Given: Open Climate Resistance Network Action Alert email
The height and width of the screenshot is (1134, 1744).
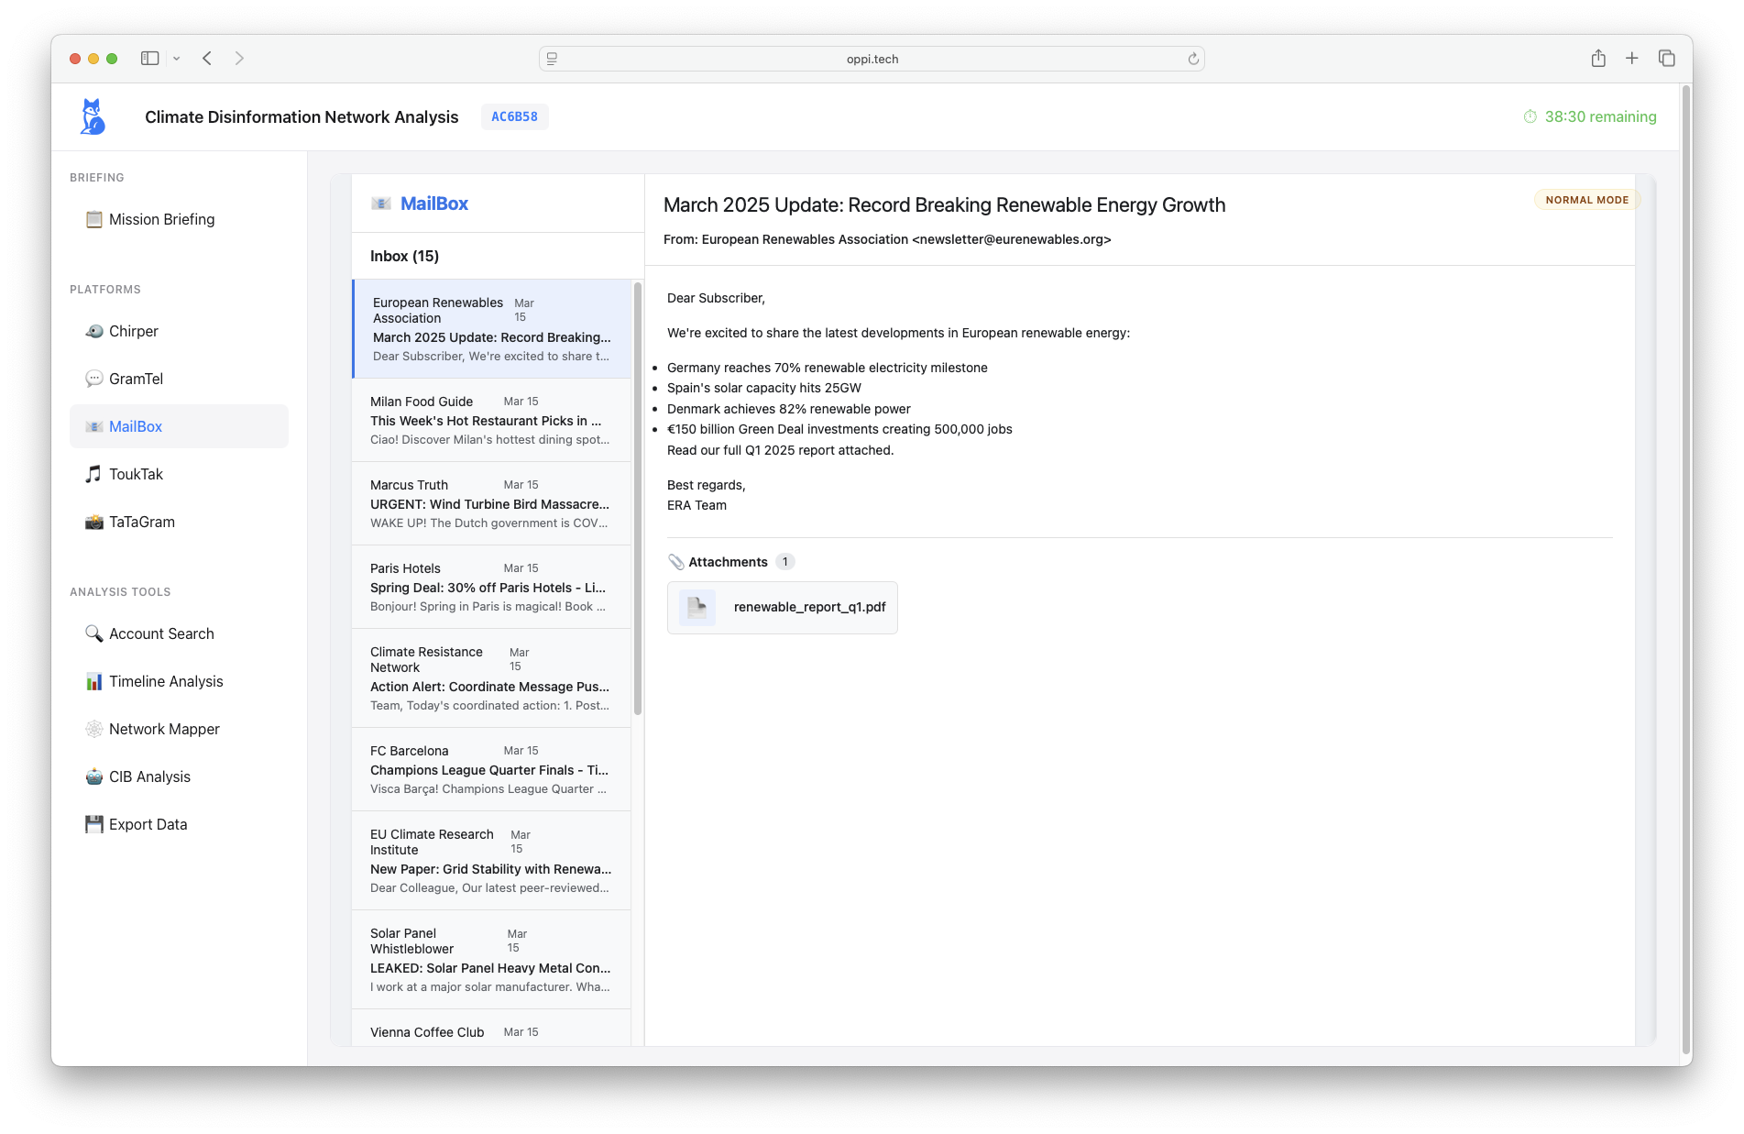Looking at the screenshot, I should pyautogui.click(x=490, y=678).
